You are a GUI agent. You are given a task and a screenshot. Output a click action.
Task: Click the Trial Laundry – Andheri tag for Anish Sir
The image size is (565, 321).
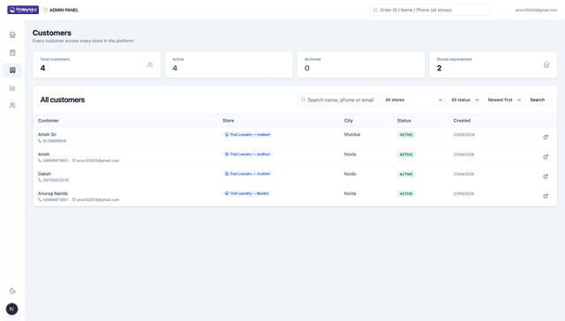(247, 135)
